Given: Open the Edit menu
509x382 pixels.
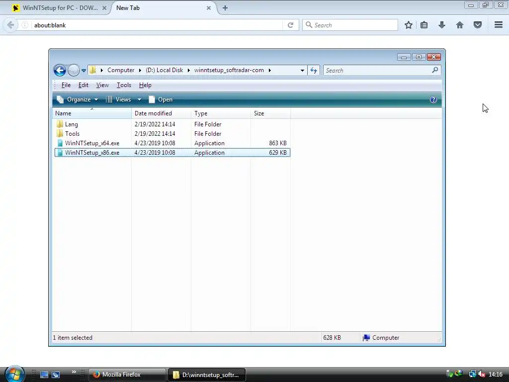Looking at the screenshot, I should pyautogui.click(x=84, y=85).
